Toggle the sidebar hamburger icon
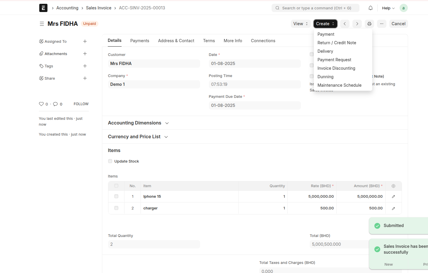428x273 pixels. click(42, 24)
